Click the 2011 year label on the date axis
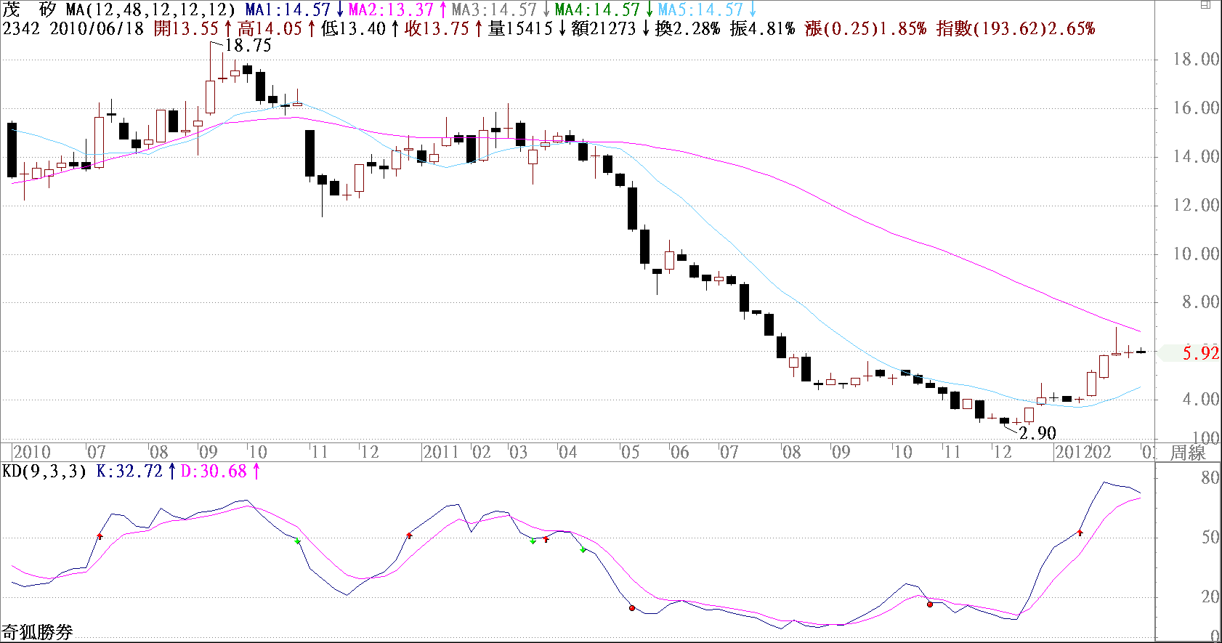This screenshot has width=1222, height=643. click(441, 452)
